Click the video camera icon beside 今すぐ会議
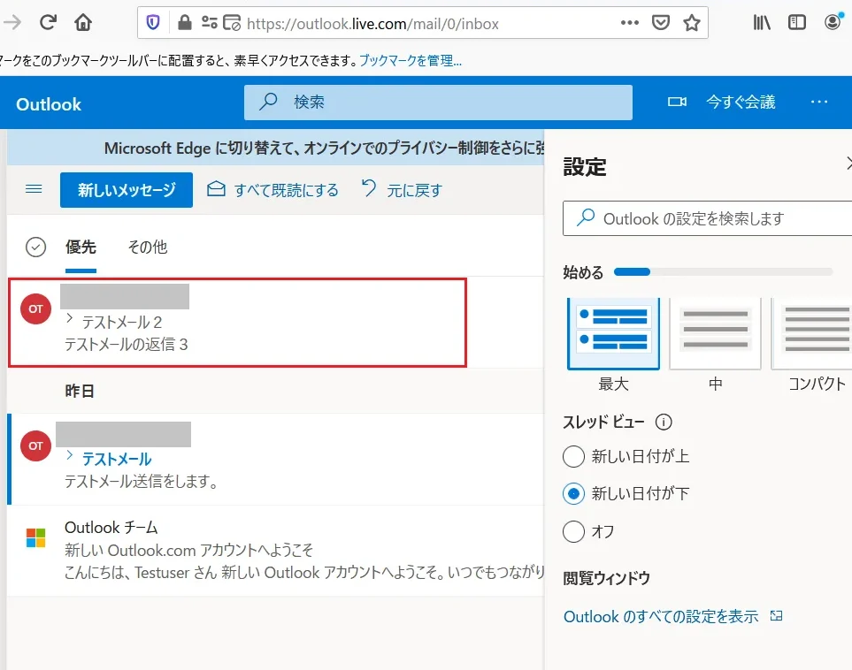The image size is (852, 670). point(677,102)
